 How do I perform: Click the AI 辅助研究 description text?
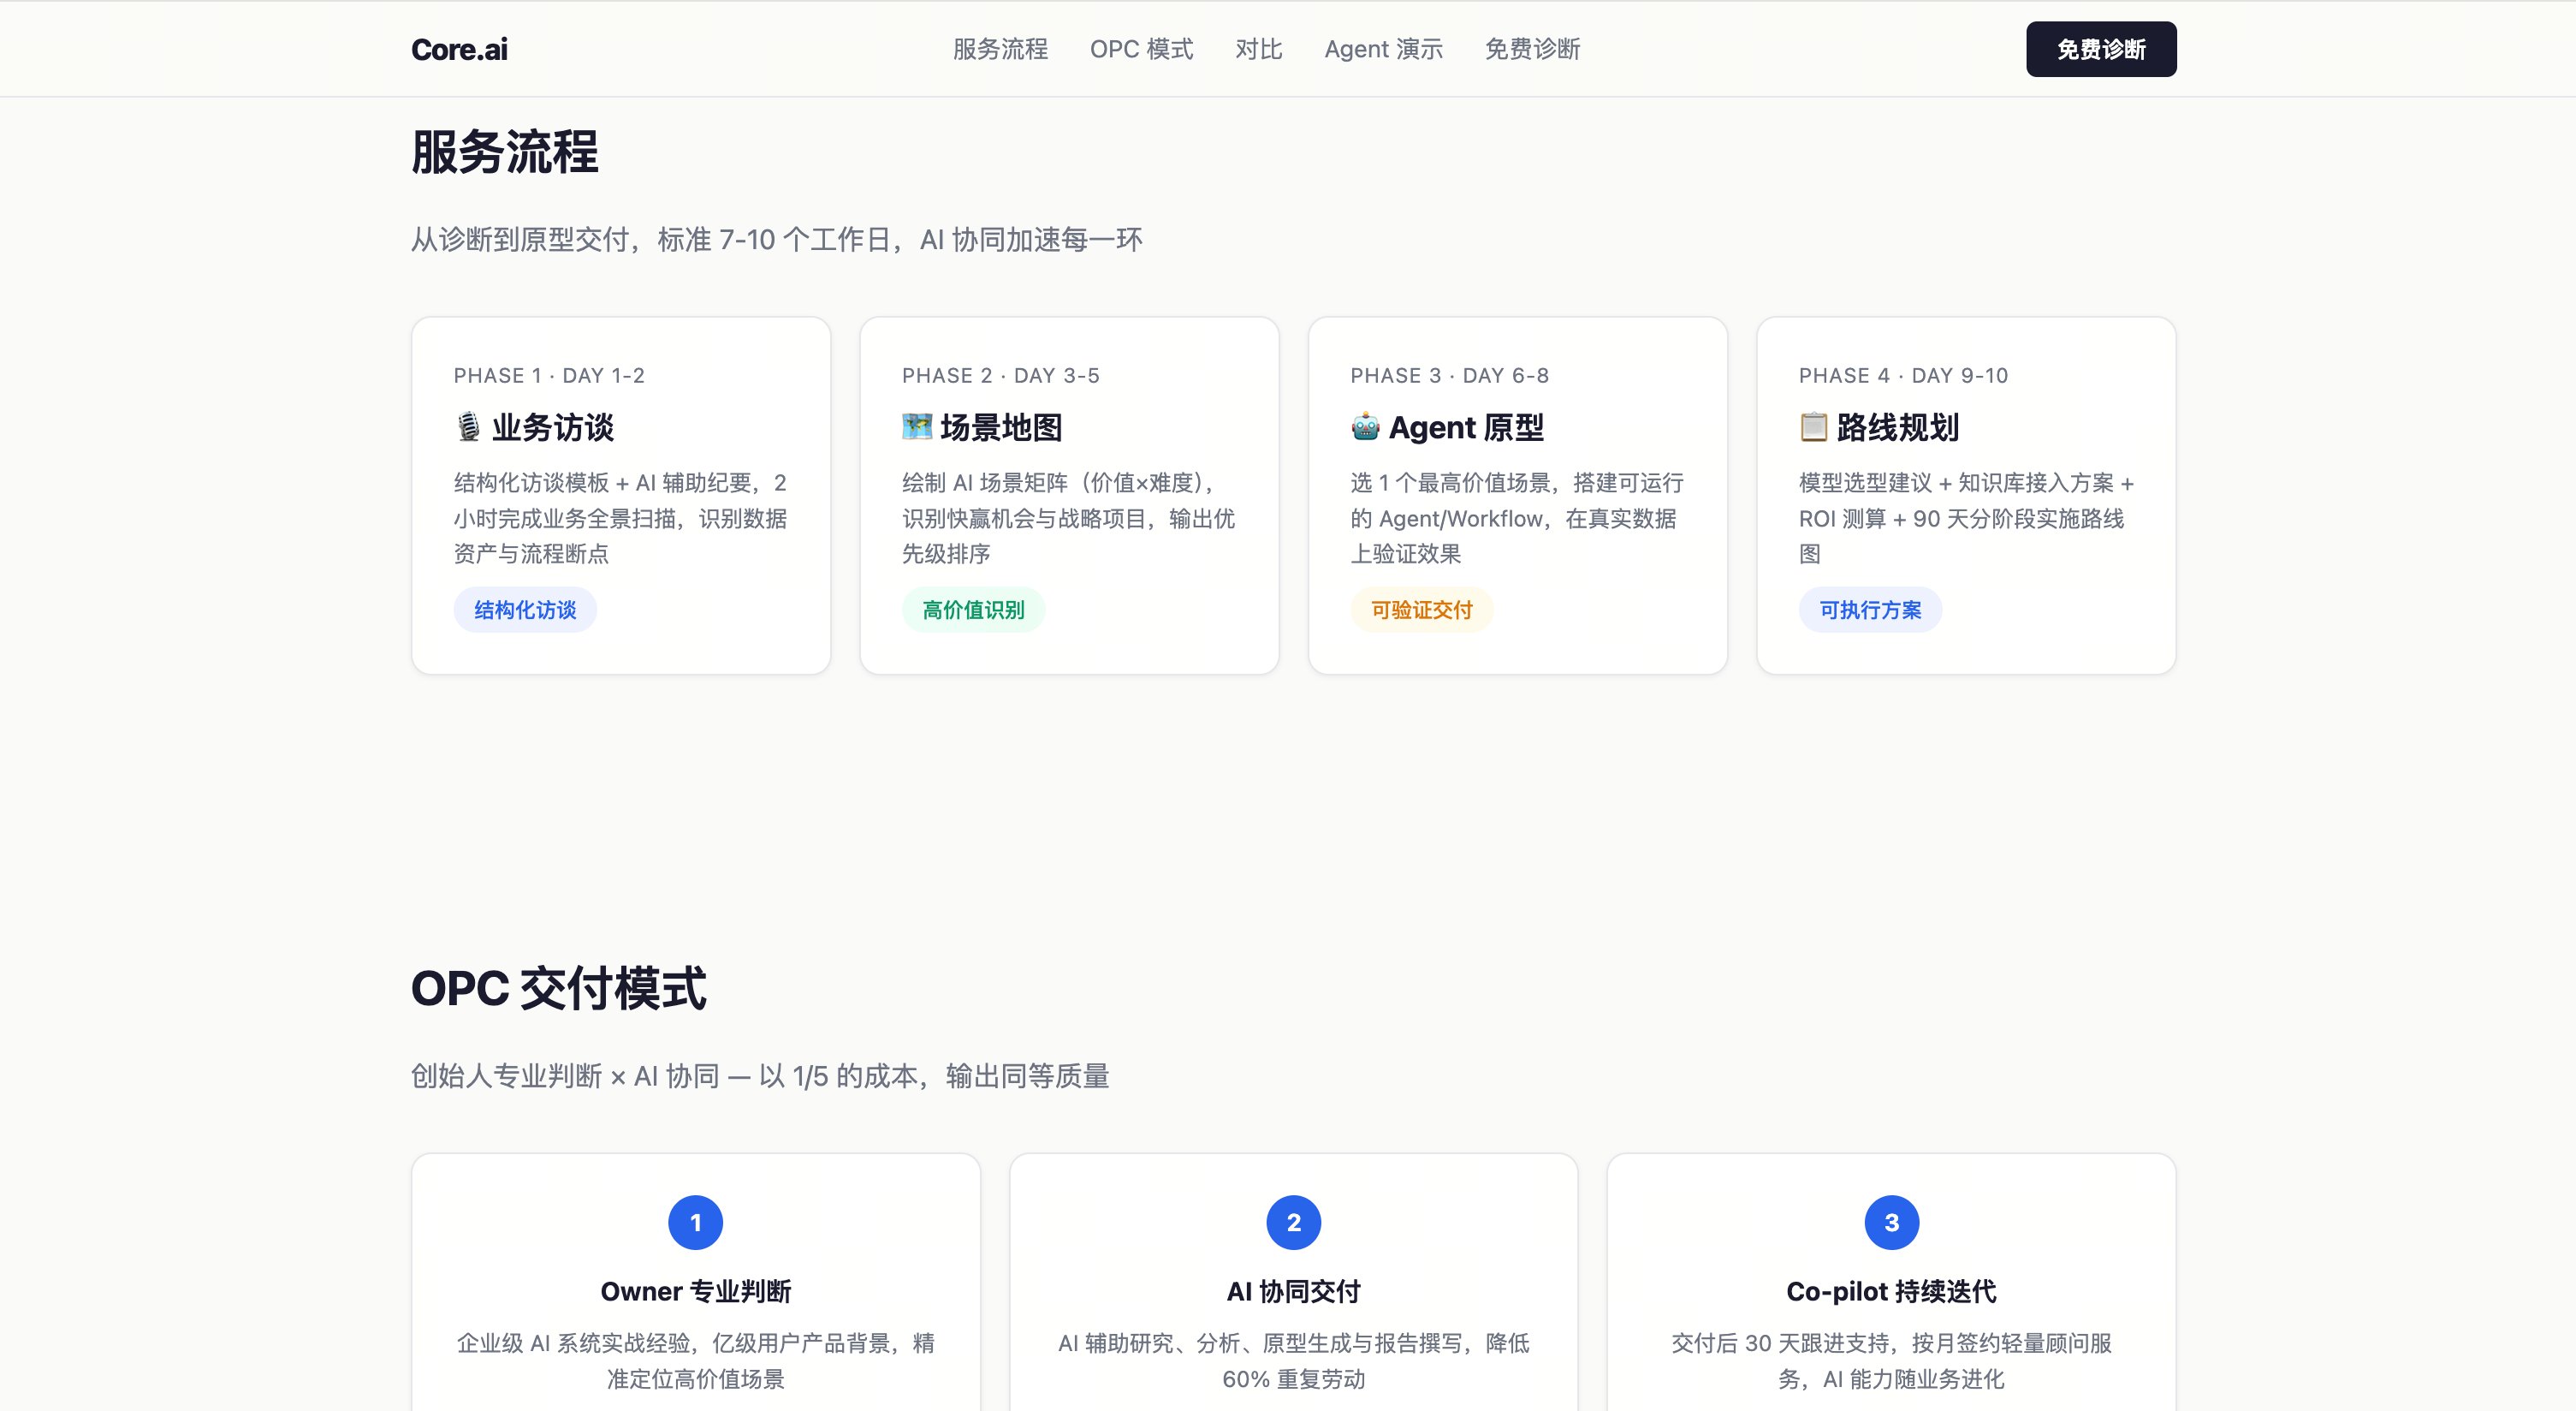pos(1293,1360)
